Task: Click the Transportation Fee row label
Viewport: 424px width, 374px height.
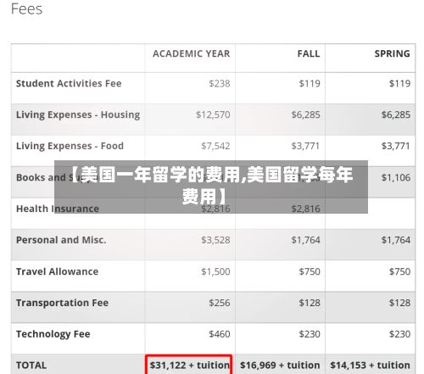Action: click(x=62, y=303)
